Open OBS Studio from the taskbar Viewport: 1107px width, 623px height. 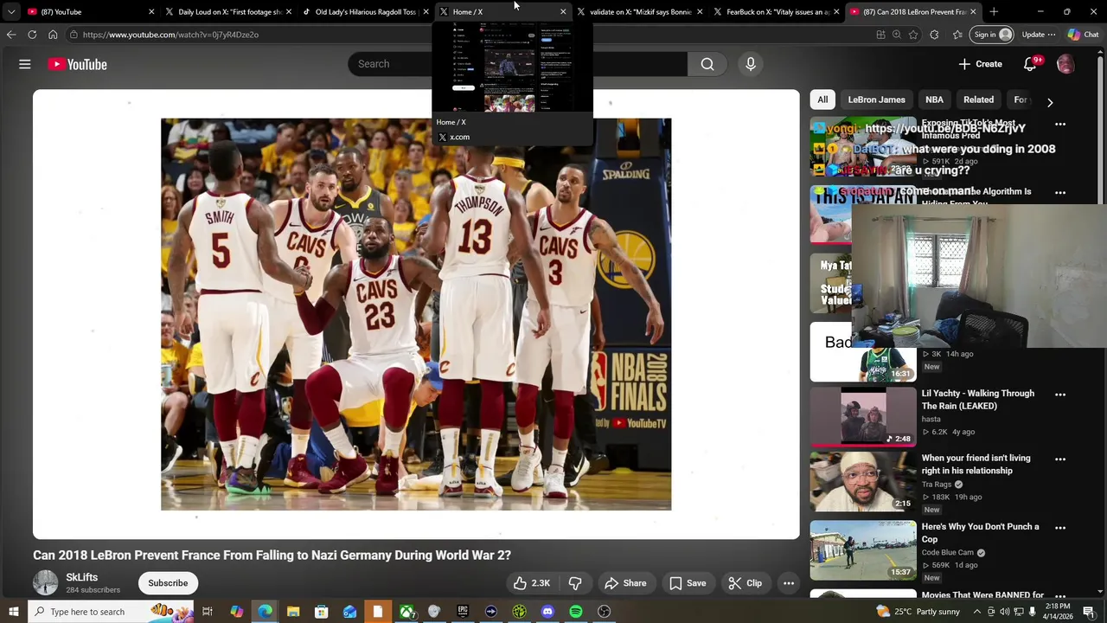click(x=604, y=612)
